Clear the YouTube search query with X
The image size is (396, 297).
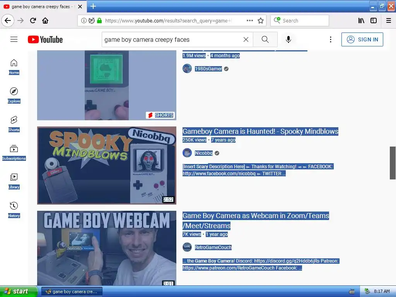coord(246,39)
